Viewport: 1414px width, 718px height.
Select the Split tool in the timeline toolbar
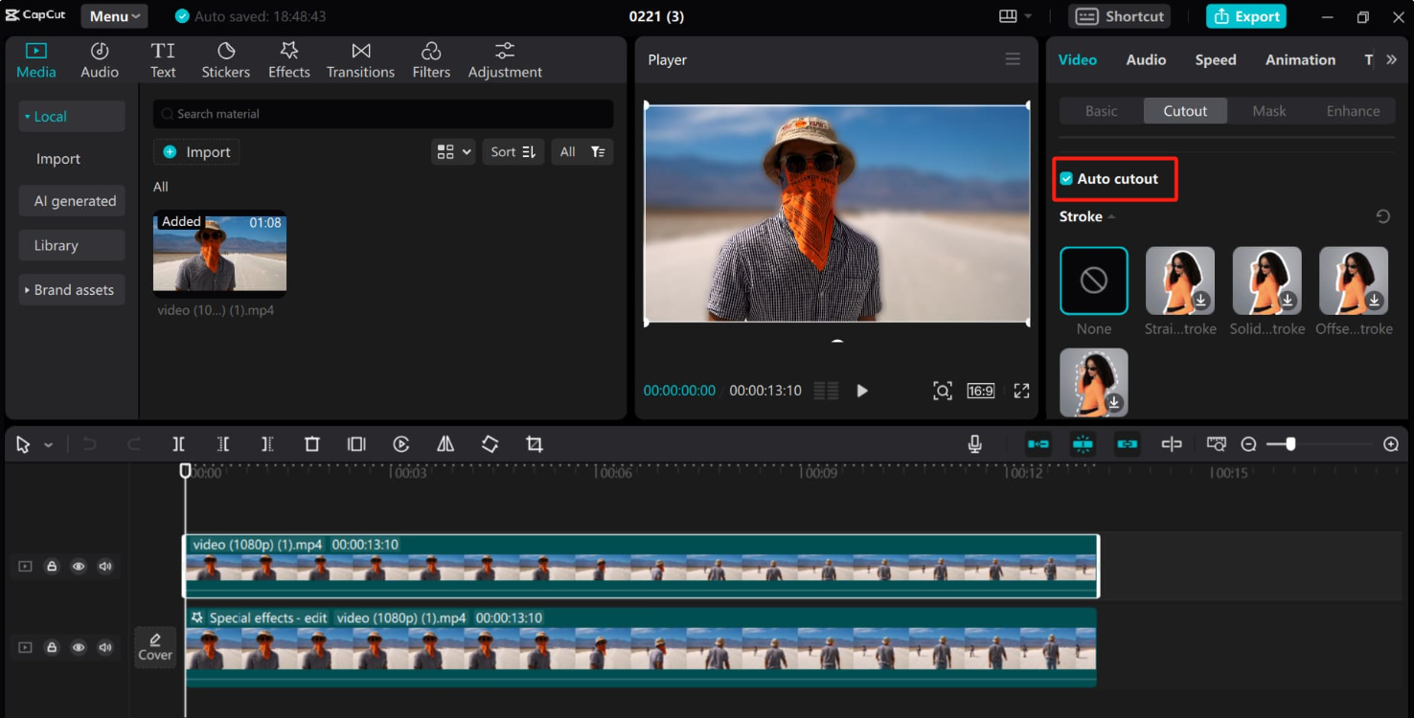178,443
